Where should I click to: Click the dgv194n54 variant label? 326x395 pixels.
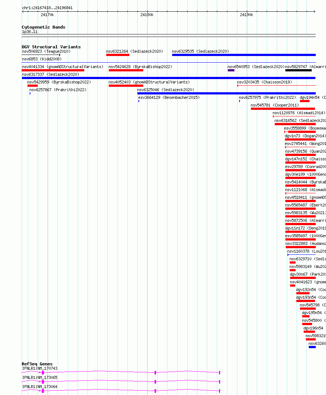pyautogui.click(x=313, y=97)
